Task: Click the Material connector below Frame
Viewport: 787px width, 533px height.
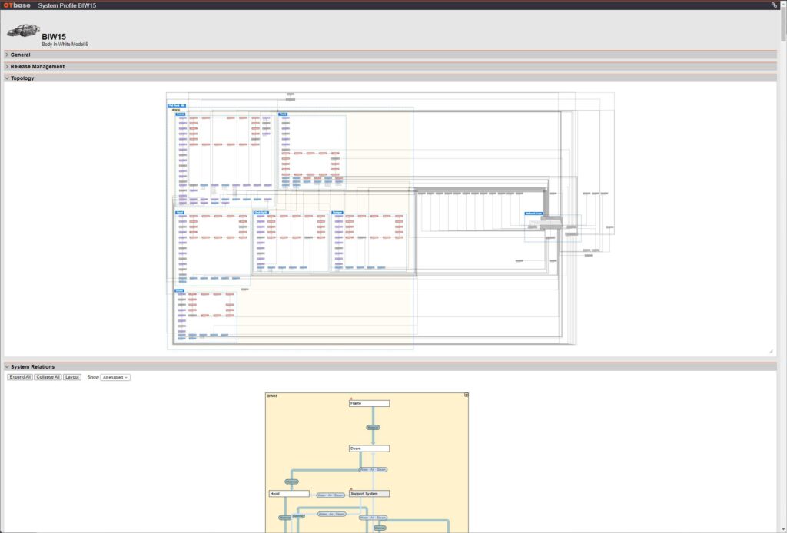Action: point(373,427)
